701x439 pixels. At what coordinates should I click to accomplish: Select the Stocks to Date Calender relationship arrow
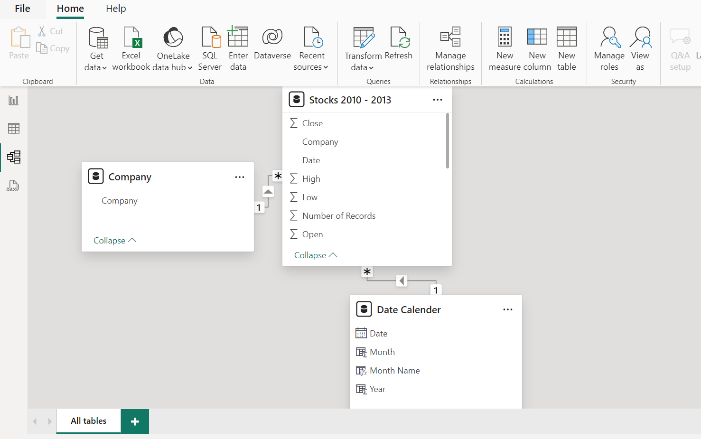(402, 280)
